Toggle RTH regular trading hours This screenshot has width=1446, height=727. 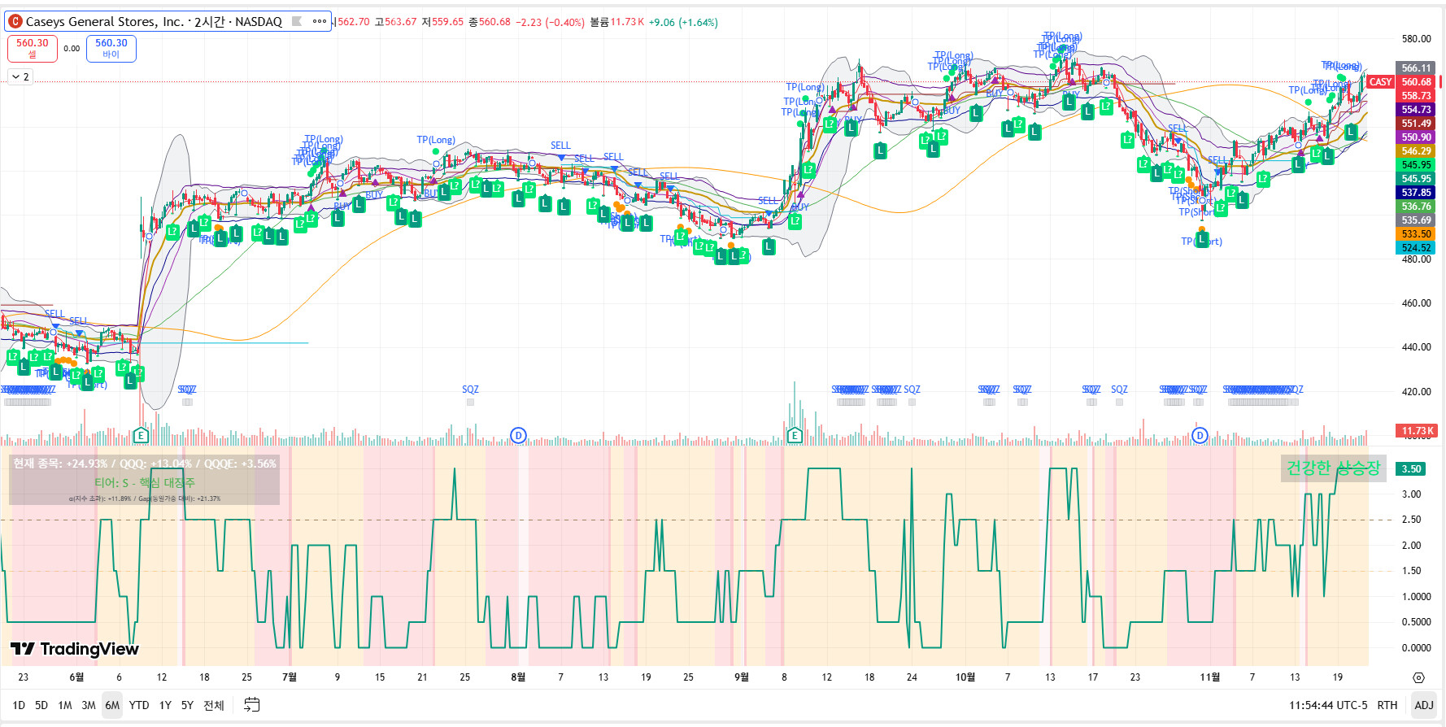(x=1387, y=705)
